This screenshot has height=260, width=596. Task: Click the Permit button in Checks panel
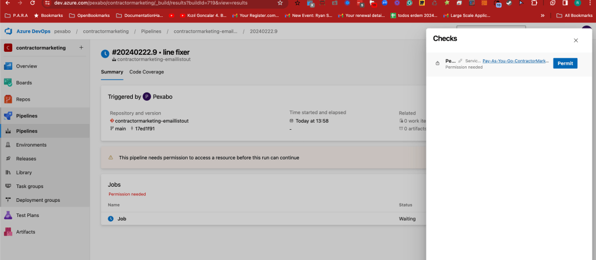coord(565,63)
